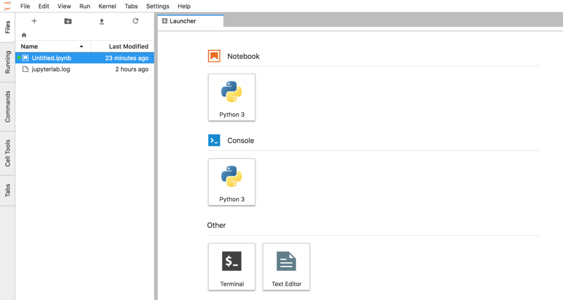Viewport: 563px width, 300px height.
Task: Open the Edit menu
Action: (x=44, y=6)
